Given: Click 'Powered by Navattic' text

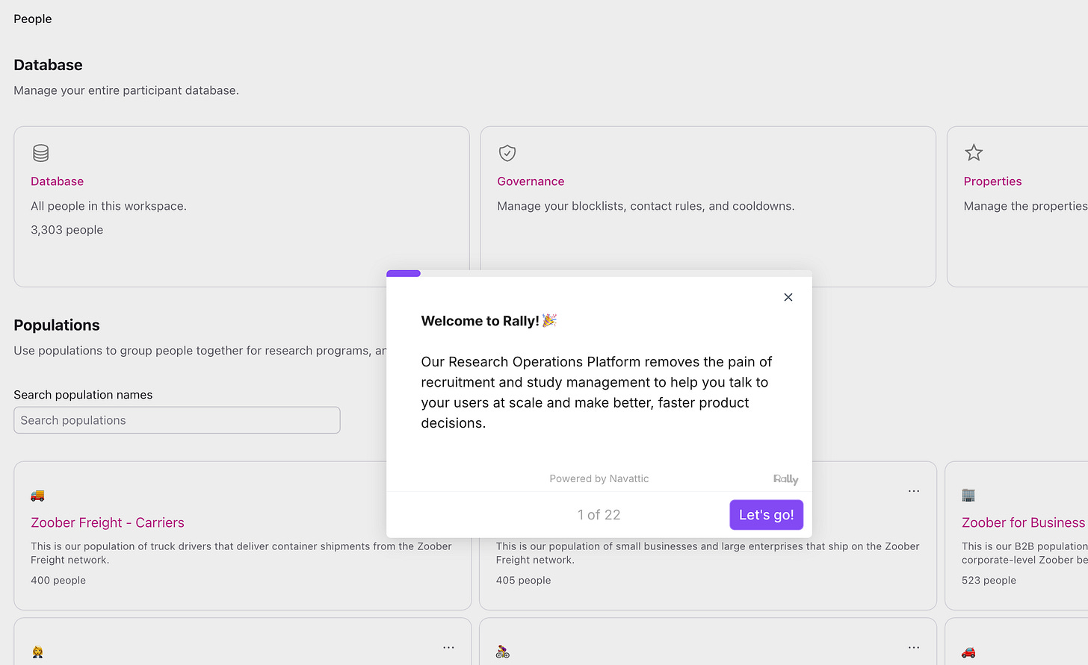Looking at the screenshot, I should pos(599,478).
